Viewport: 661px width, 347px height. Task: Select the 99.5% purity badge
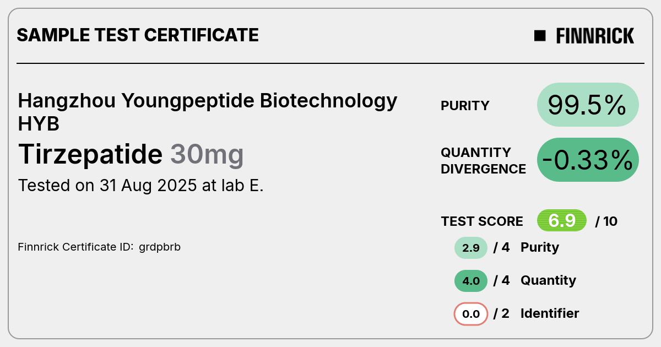click(x=588, y=105)
